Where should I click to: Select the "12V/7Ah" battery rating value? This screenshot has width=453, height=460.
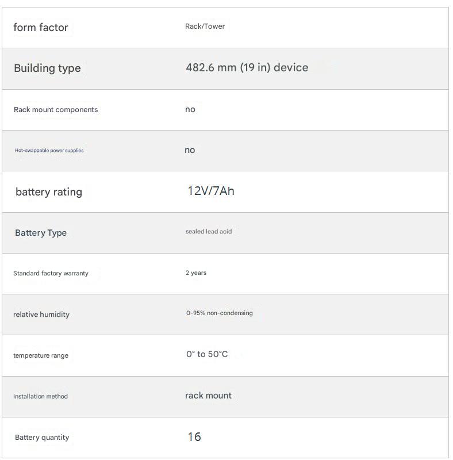pyautogui.click(x=211, y=191)
